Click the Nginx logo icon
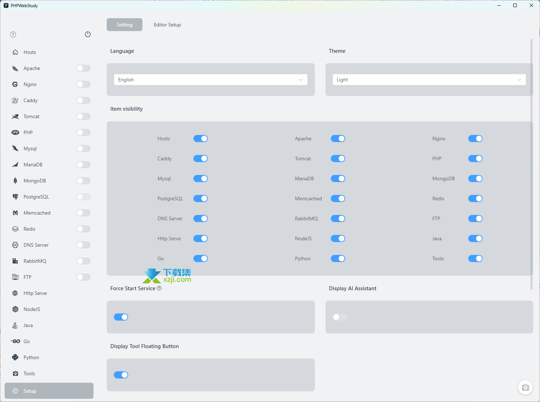Viewport: 540px width, 402px height. 15,84
